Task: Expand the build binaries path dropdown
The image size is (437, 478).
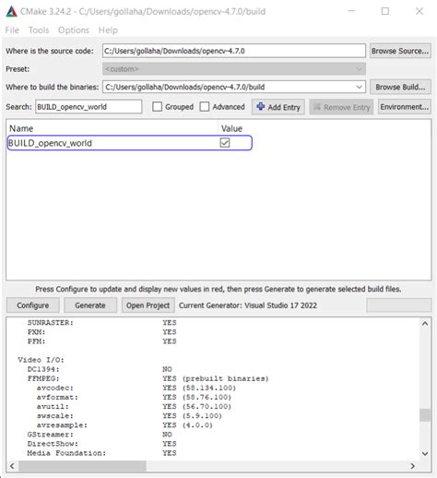Action: [x=359, y=87]
